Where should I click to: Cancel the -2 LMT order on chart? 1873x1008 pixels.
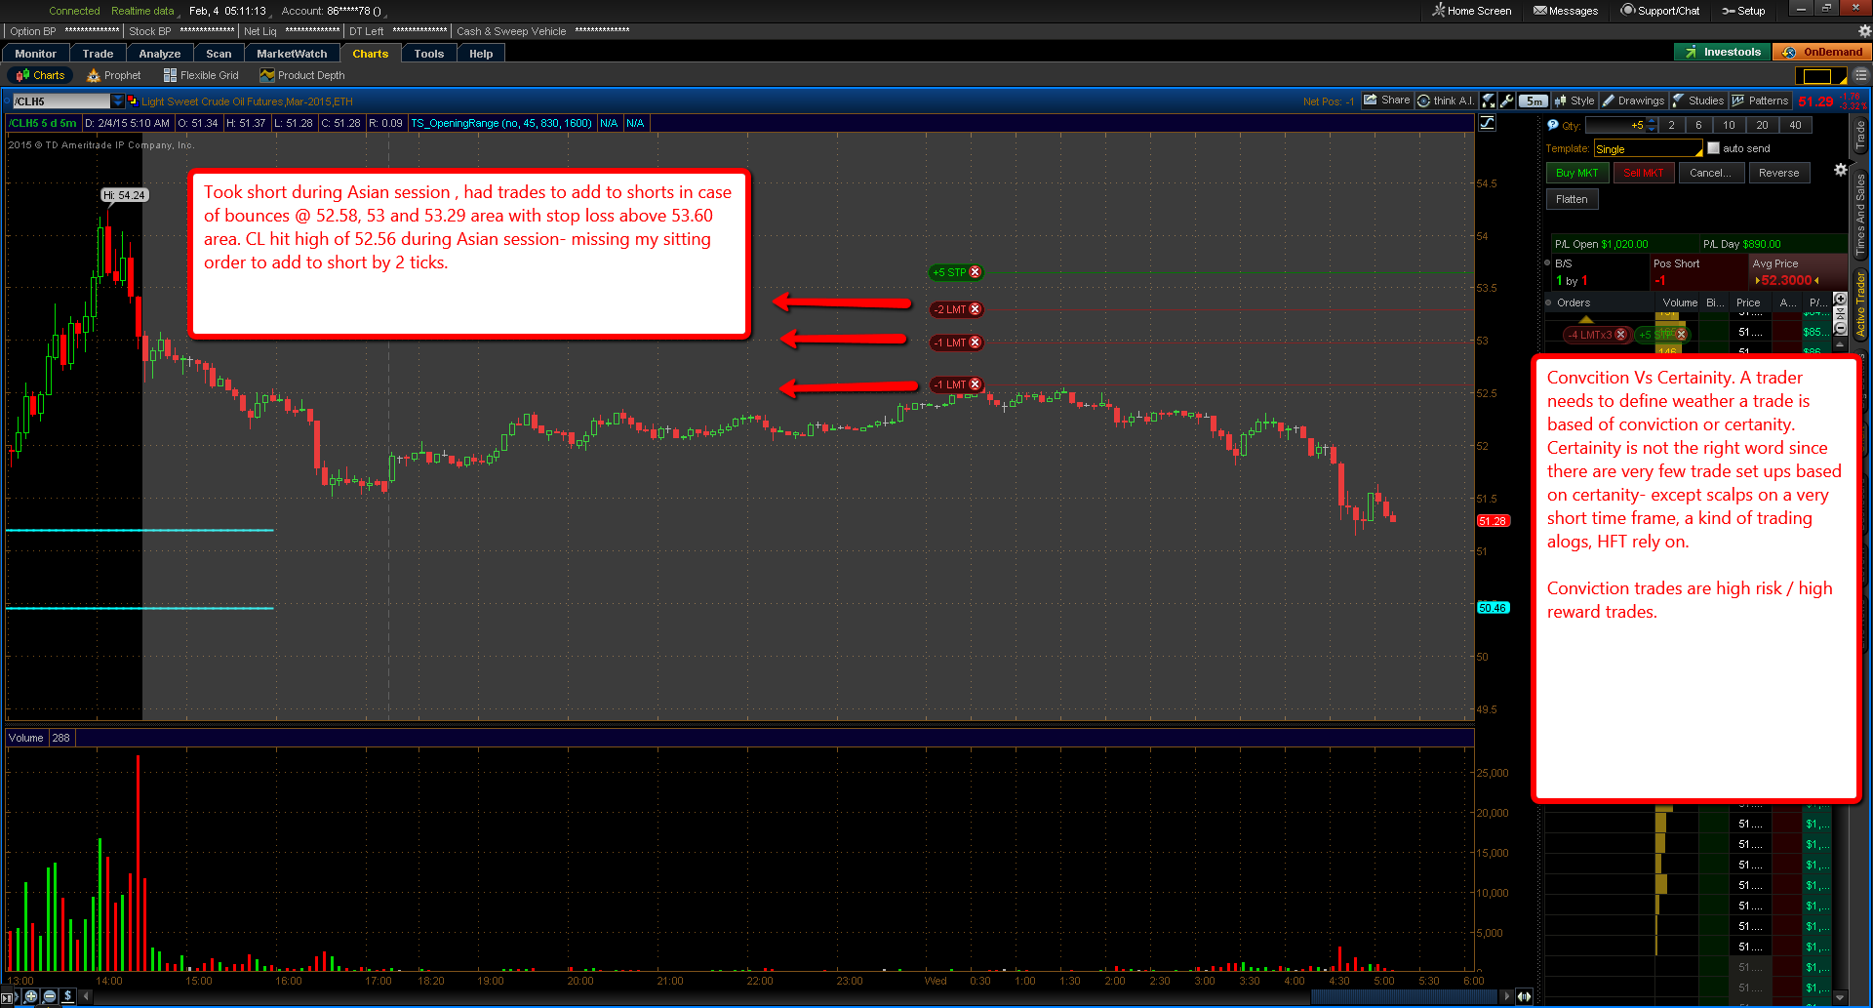[x=975, y=309]
